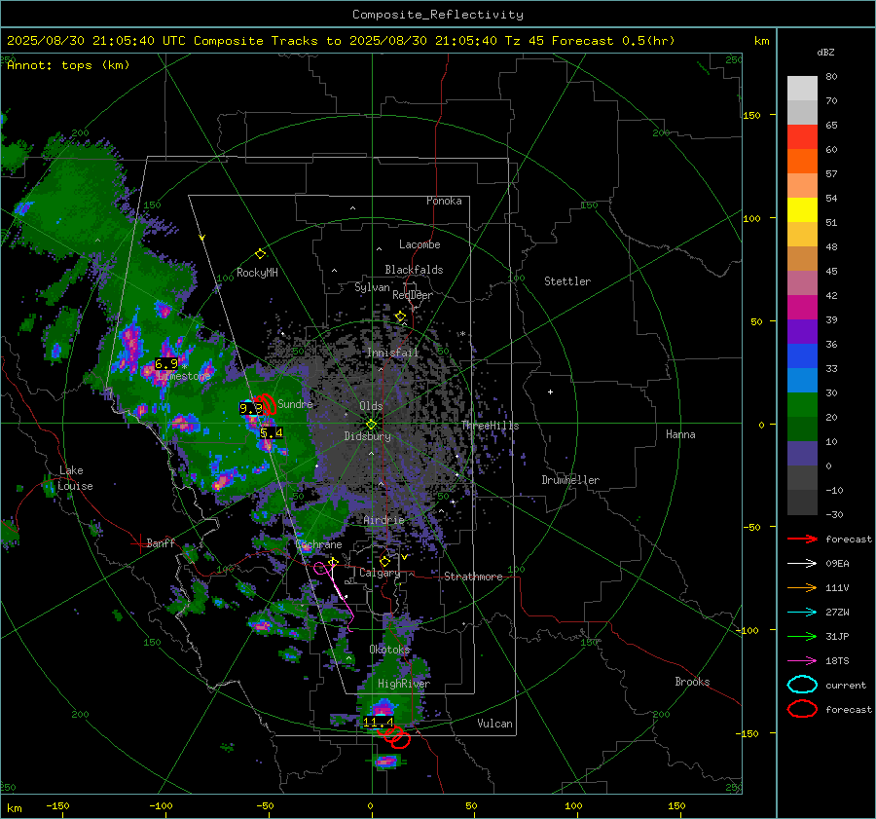Click the Okotoks city label

coord(389,650)
